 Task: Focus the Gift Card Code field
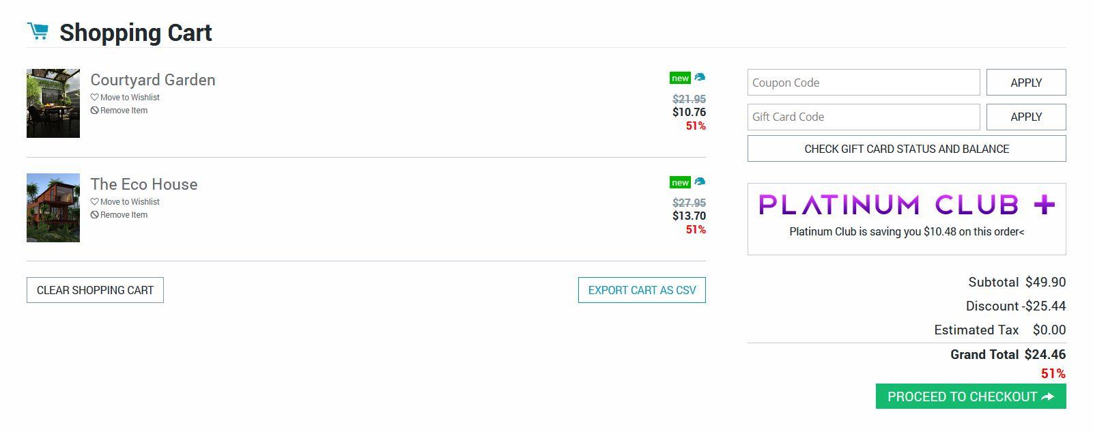click(864, 117)
